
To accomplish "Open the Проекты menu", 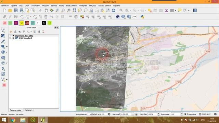I will tap(5, 5).
